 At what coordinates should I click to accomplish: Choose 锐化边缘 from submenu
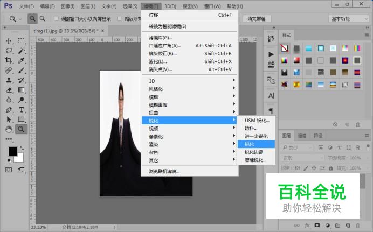[257, 152]
